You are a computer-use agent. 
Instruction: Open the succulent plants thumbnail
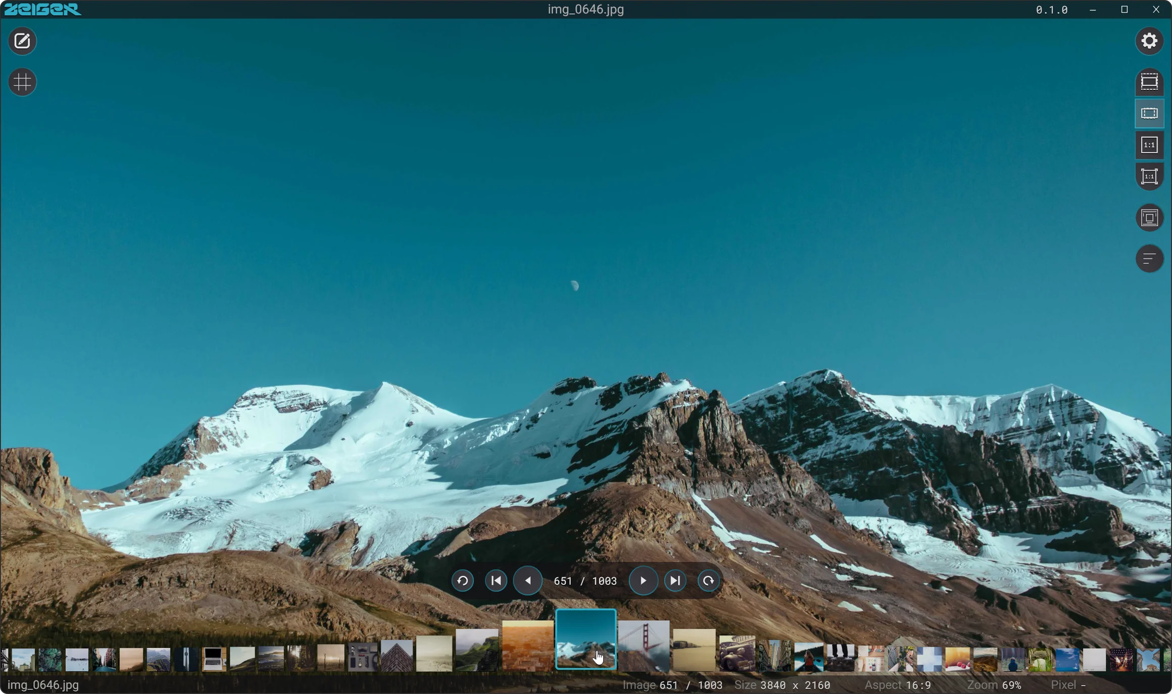(x=50, y=660)
